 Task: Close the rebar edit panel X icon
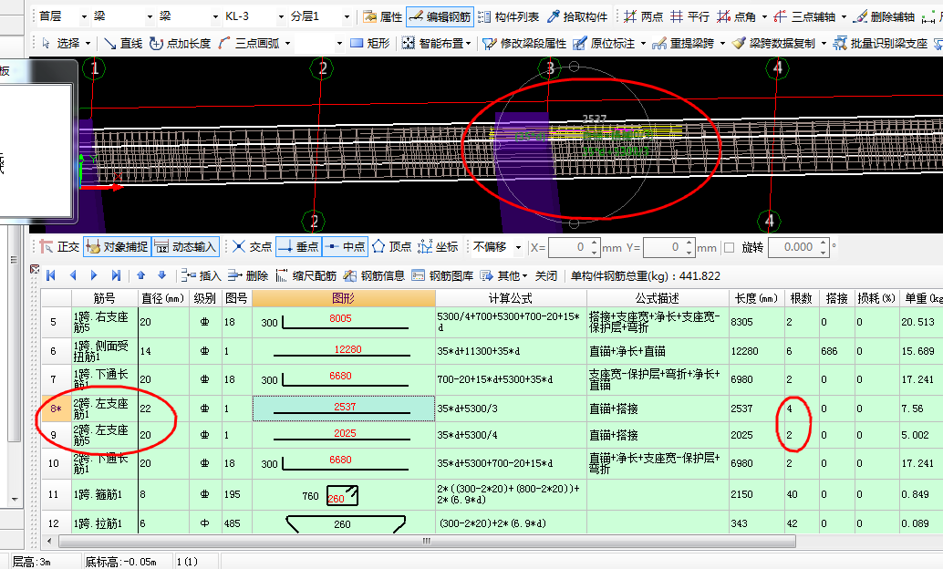35,269
